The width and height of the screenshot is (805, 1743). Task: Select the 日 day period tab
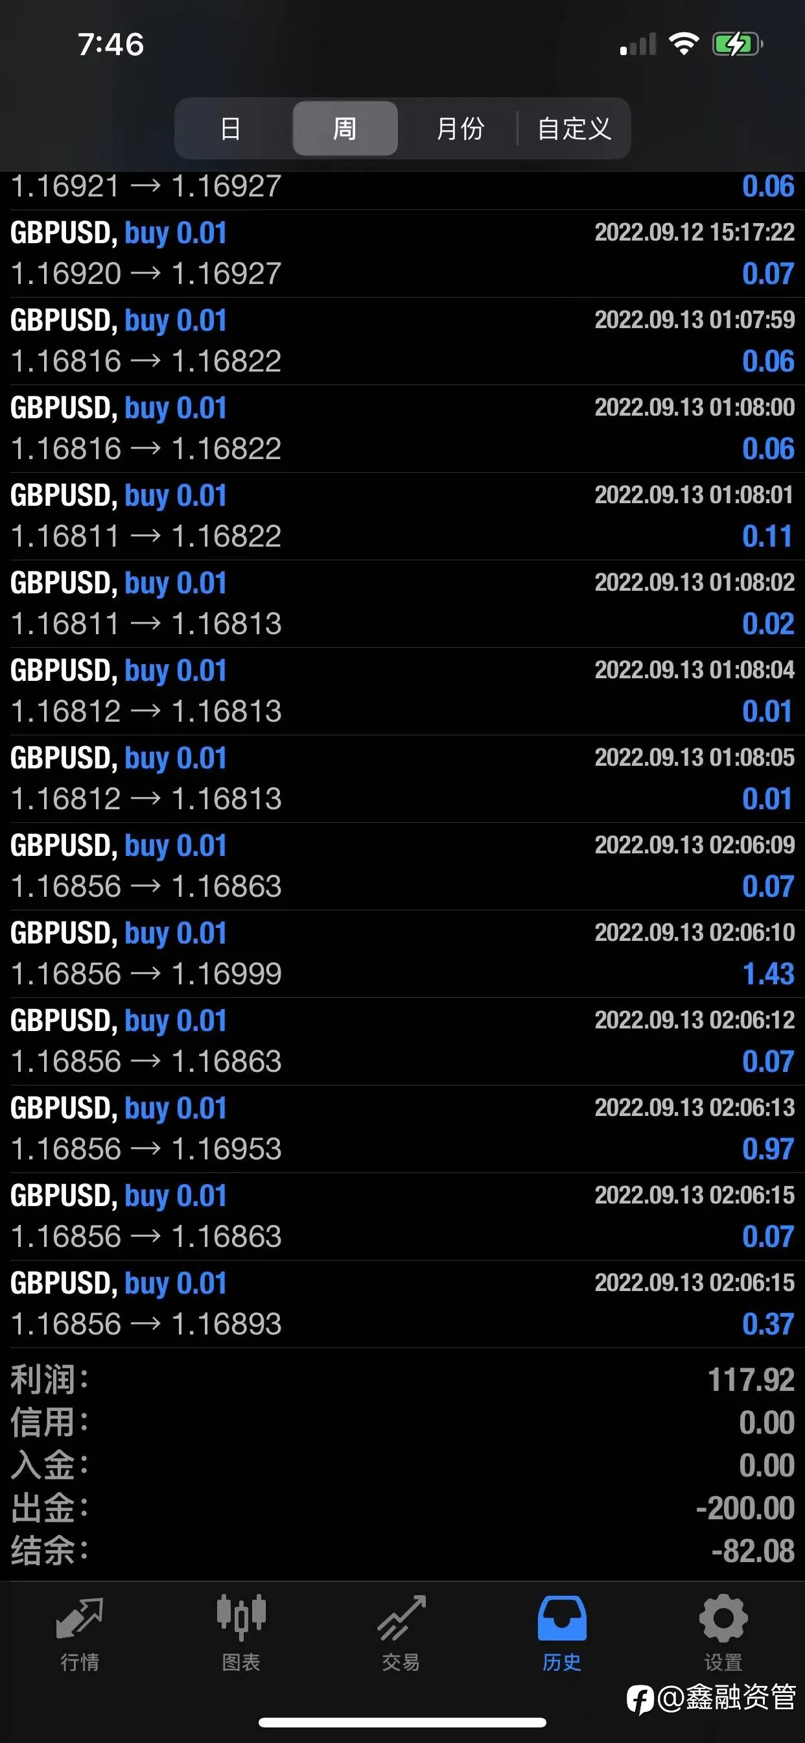231,128
